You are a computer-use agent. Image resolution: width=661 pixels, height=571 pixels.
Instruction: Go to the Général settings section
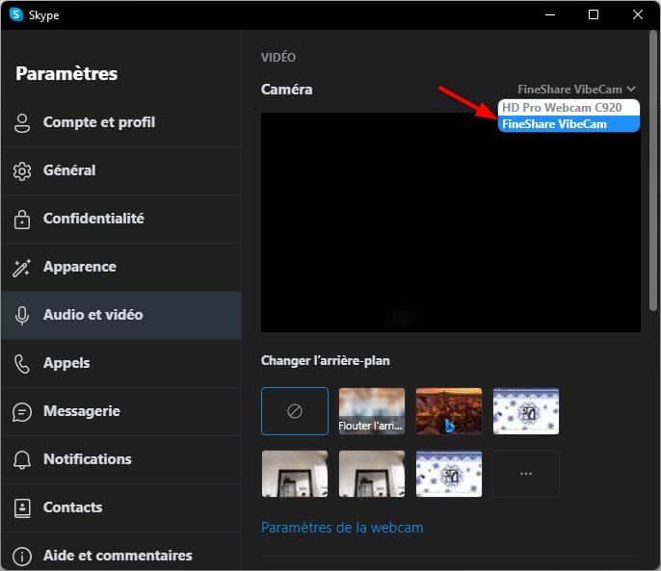pyautogui.click(x=121, y=170)
